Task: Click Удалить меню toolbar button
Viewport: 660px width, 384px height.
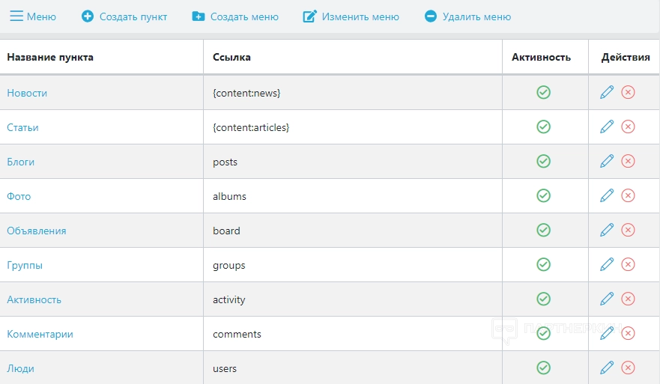Action: 467,16
